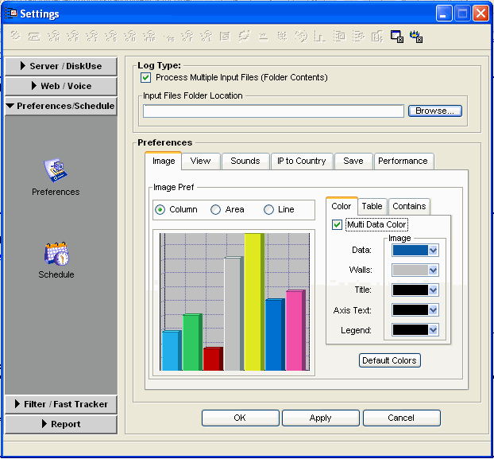Expand the Server / DiskUse section
Viewport: 494px width, 459px height.
(x=60, y=66)
